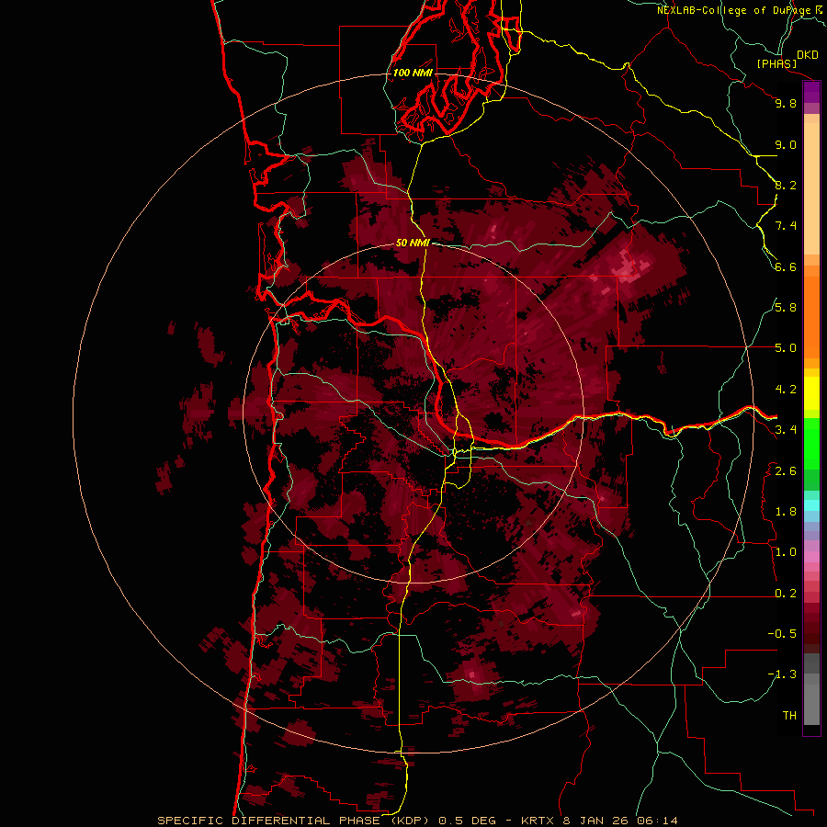Click the purple segment atop the color bar
Image resolution: width=827 pixels, height=827 pixels.
coord(811,92)
